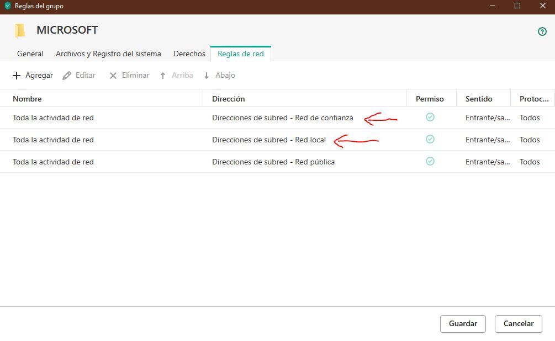Click the pencil Editar icon

point(67,76)
